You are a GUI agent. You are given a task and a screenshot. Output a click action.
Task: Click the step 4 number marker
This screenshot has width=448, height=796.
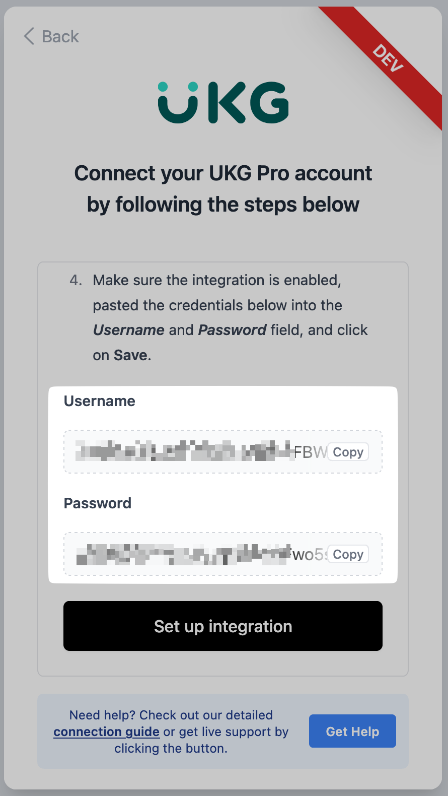coord(76,280)
